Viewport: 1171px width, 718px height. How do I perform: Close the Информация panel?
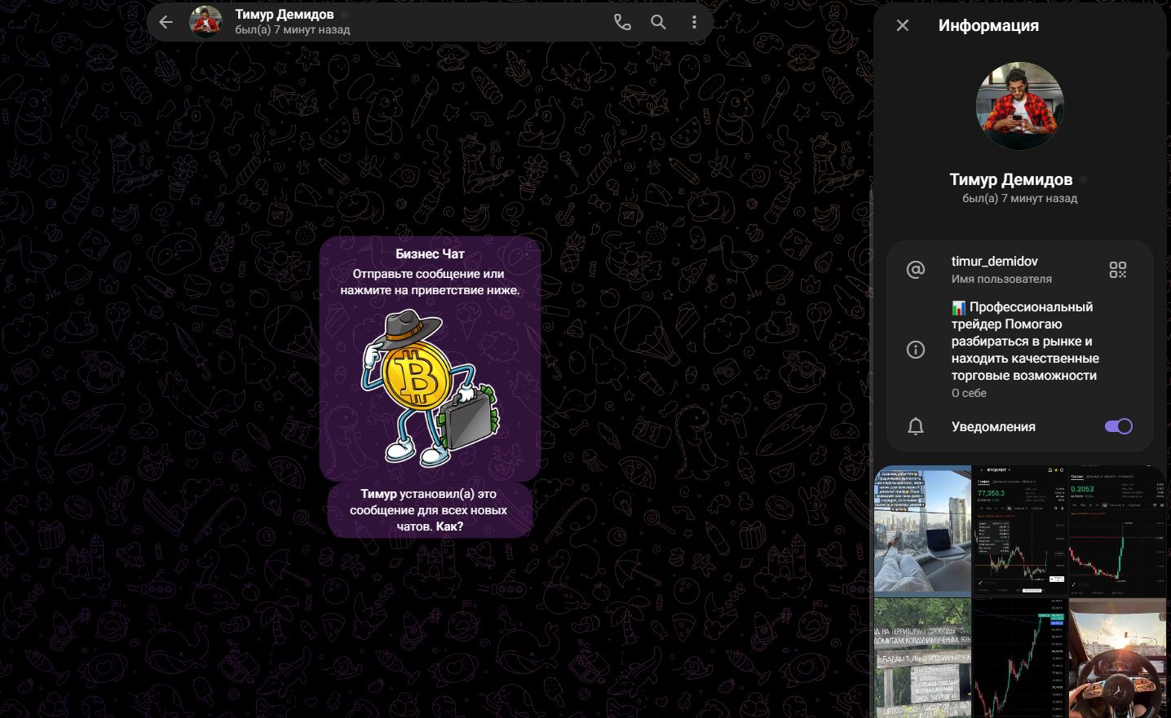903,25
